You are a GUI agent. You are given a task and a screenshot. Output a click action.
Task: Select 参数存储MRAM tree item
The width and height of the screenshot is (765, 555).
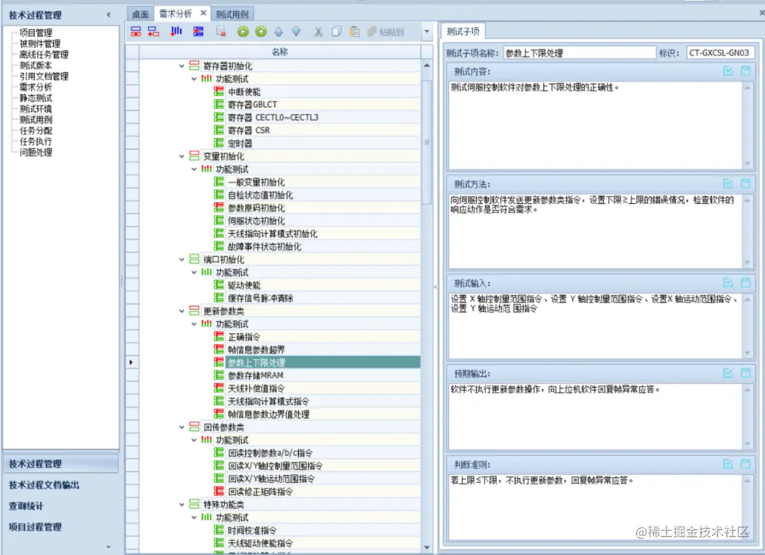tap(255, 375)
